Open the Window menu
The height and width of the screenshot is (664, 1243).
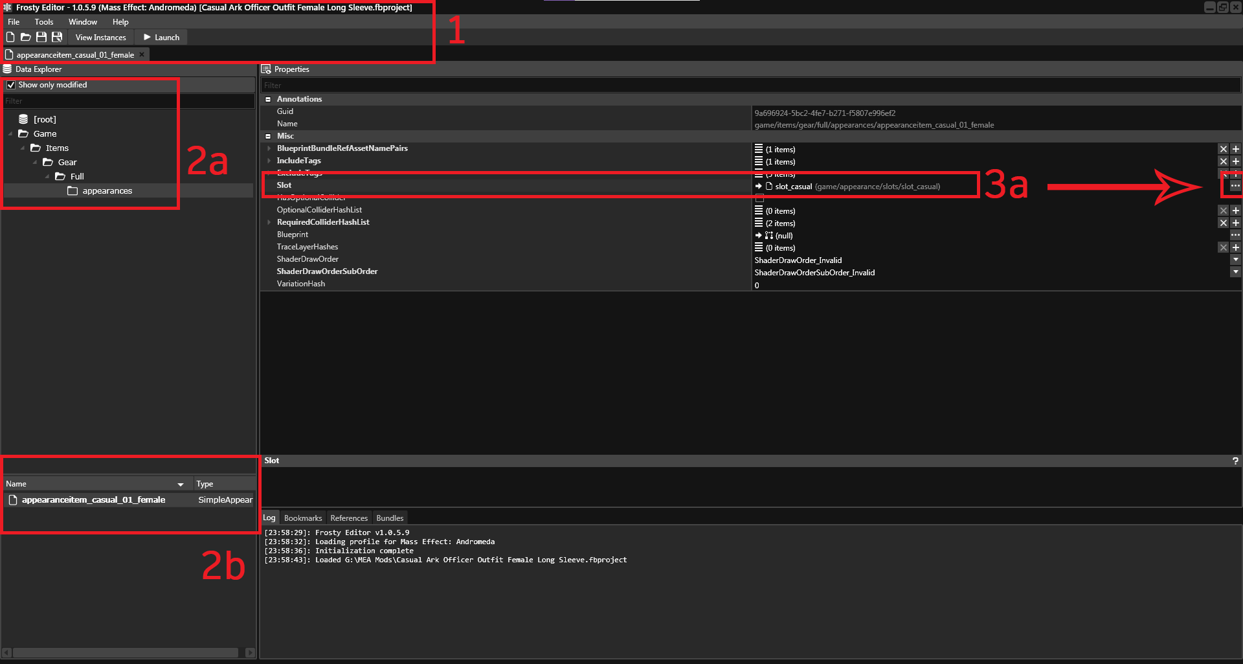tap(83, 22)
